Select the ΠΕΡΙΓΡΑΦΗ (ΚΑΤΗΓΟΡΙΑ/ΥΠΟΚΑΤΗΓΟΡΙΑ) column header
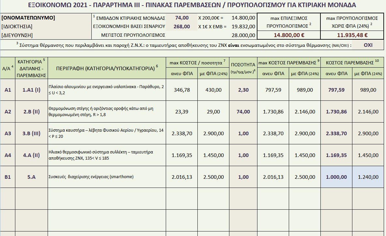Image resolution: width=386 pixels, height=236 pixels. pos(107,68)
